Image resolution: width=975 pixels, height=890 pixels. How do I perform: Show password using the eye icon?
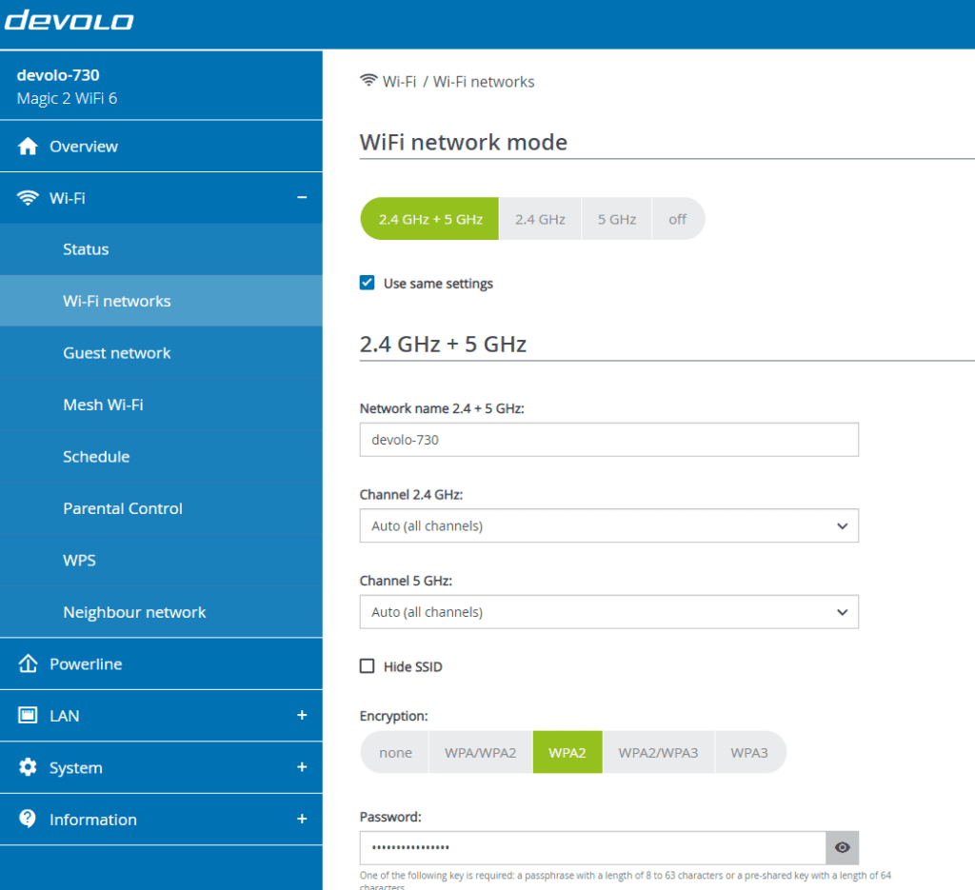tap(842, 847)
